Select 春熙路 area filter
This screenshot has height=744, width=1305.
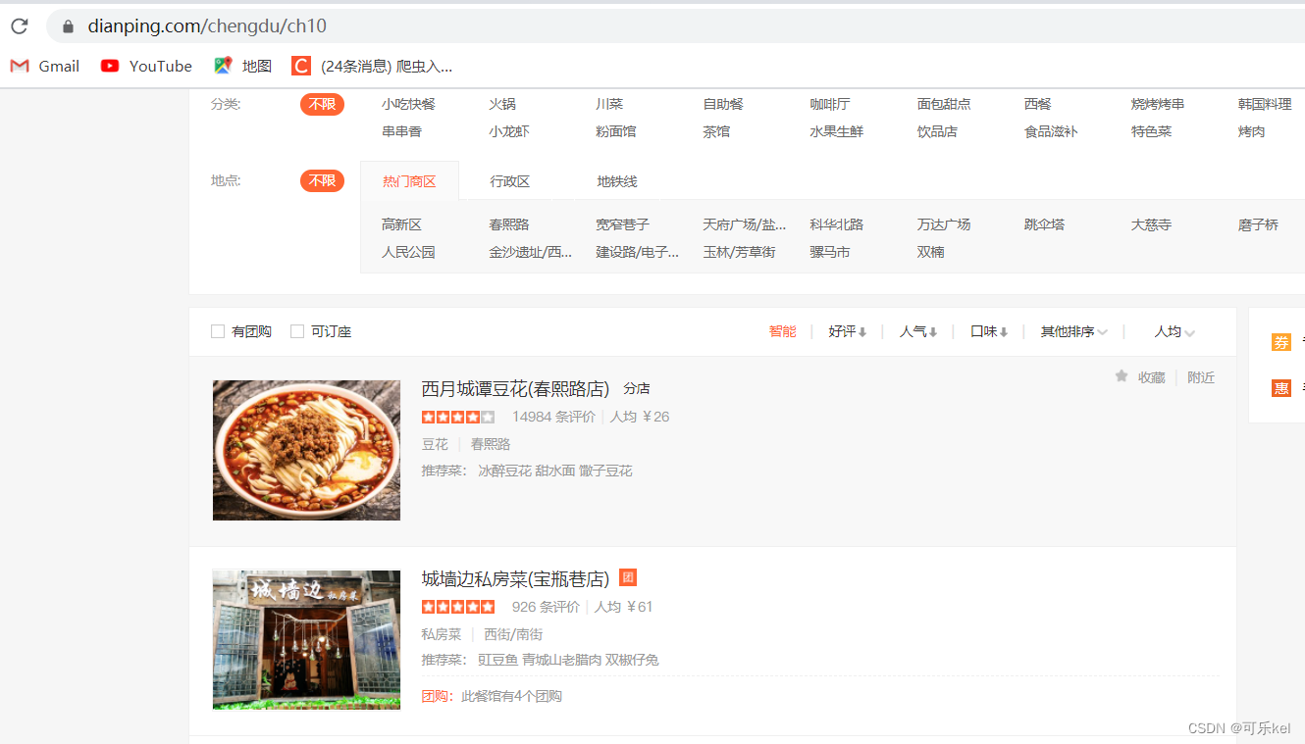tap(509, 224)
